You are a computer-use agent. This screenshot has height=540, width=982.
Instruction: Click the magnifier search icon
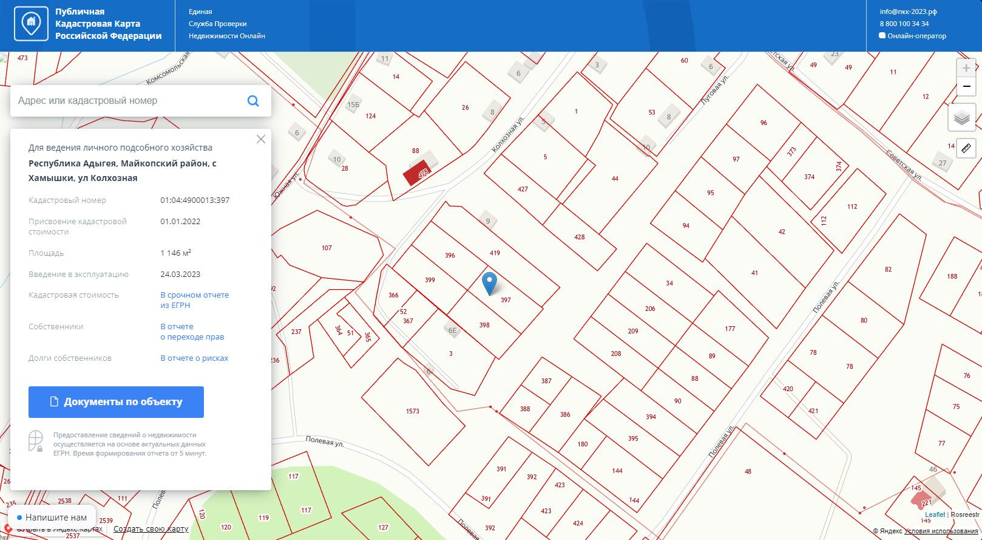[253, 101]
